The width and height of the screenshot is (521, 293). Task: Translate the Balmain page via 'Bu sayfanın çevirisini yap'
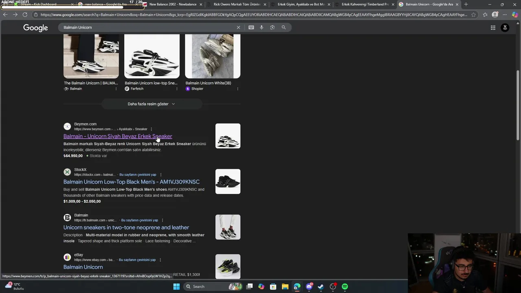click(140, 220)
